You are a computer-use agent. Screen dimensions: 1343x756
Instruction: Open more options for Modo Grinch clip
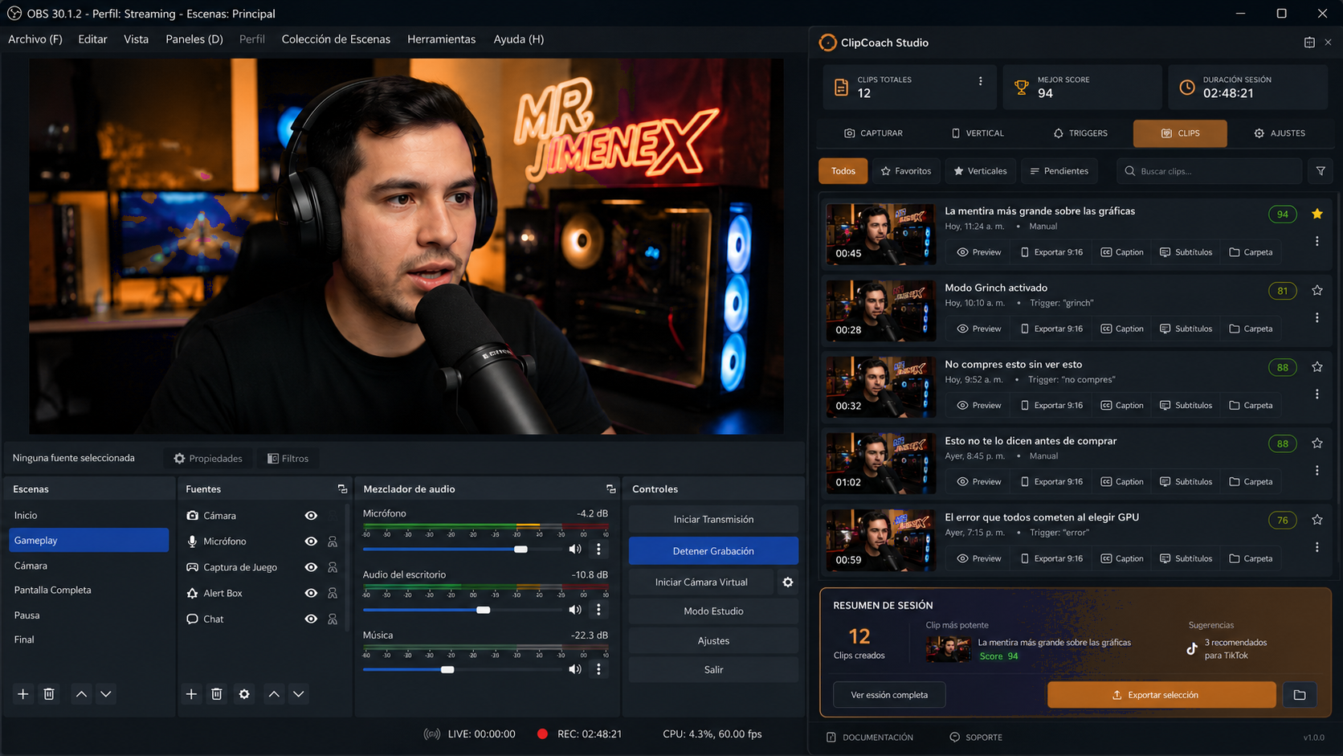pos(1317,317)
